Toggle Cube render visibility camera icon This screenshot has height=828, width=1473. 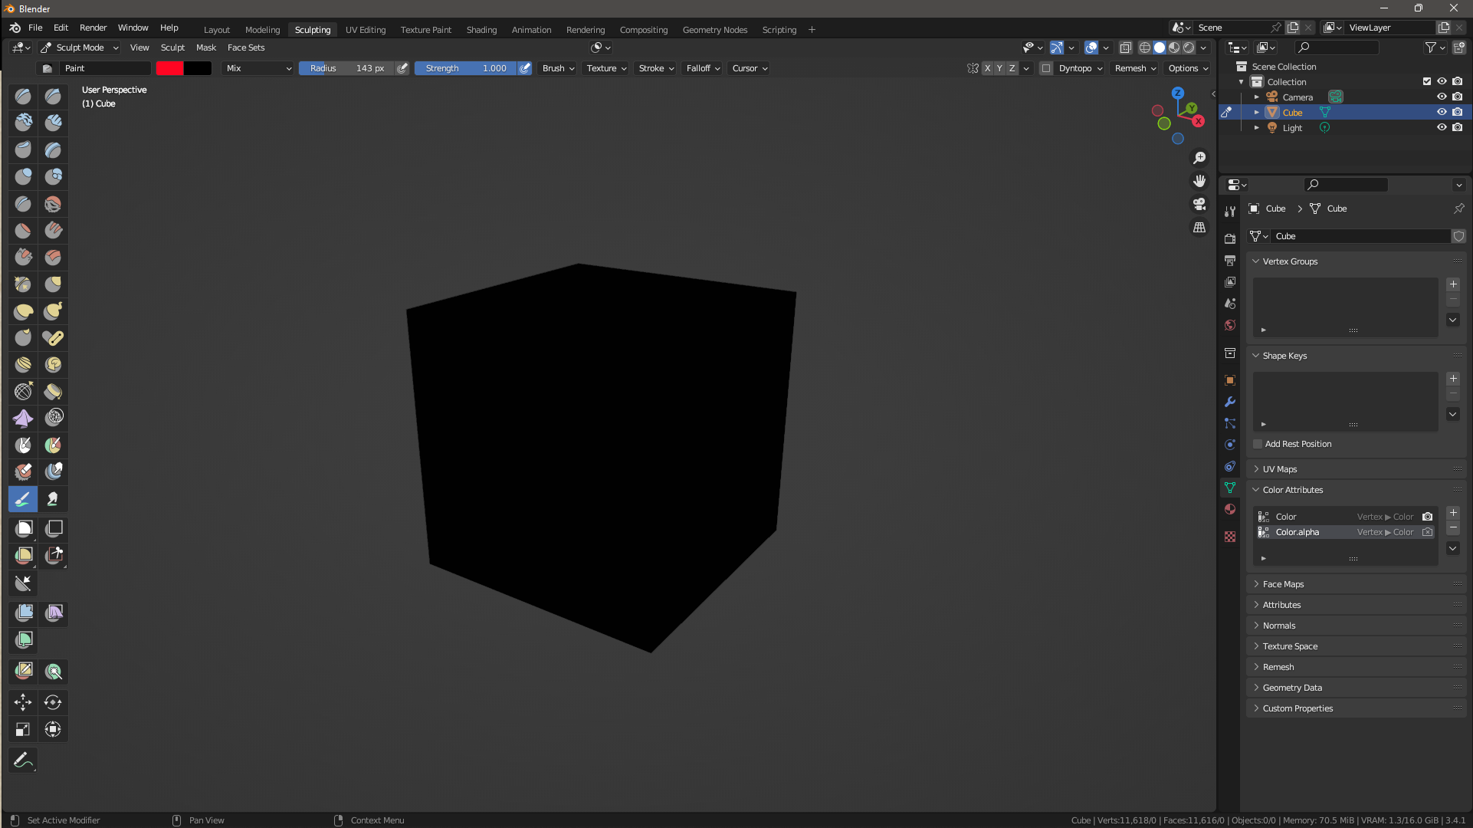point(1457,112)
